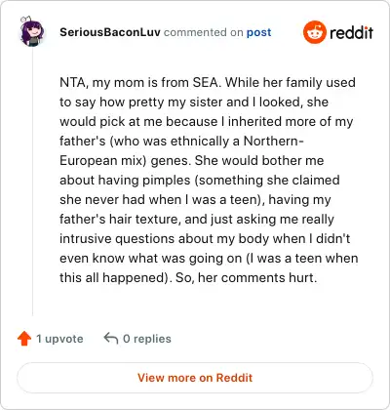Click the reply arrow icon

click(x=111, y=339)
